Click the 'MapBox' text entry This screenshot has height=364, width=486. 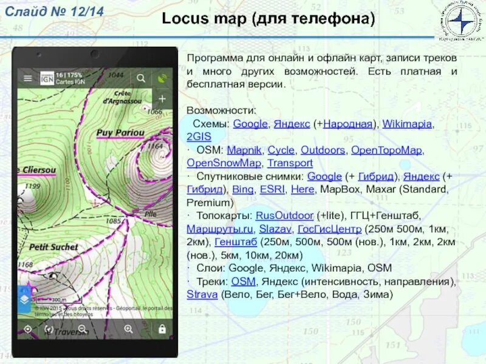click(x=340, y=189)
